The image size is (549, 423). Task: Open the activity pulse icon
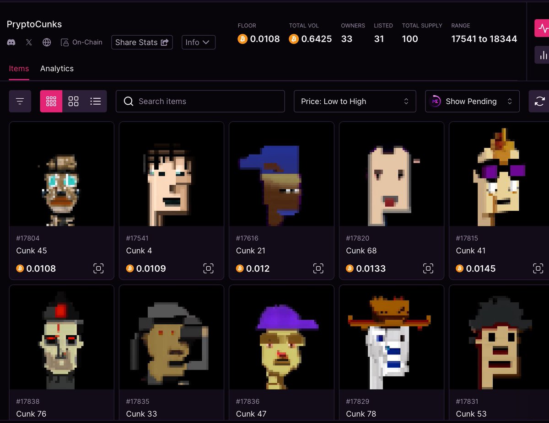(x=543, y=28)
